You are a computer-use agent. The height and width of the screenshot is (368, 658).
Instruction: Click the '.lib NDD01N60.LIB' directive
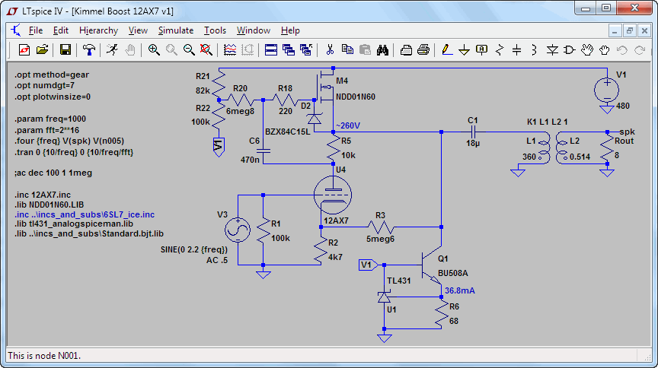point(49,205)
